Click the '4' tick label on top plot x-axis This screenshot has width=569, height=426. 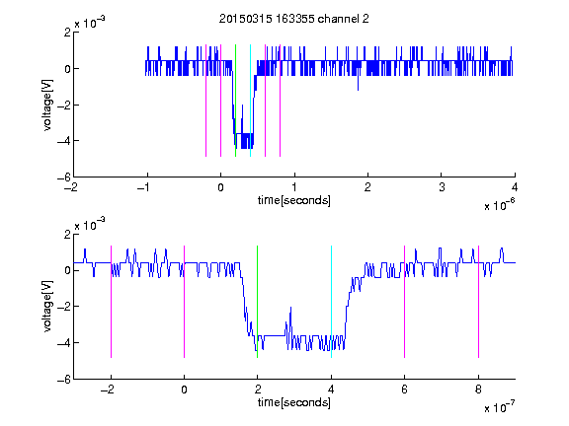515,187
